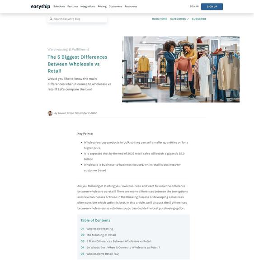
Task: Open the Resources menu
Action: pyautogui.click(x=131, y=6)
